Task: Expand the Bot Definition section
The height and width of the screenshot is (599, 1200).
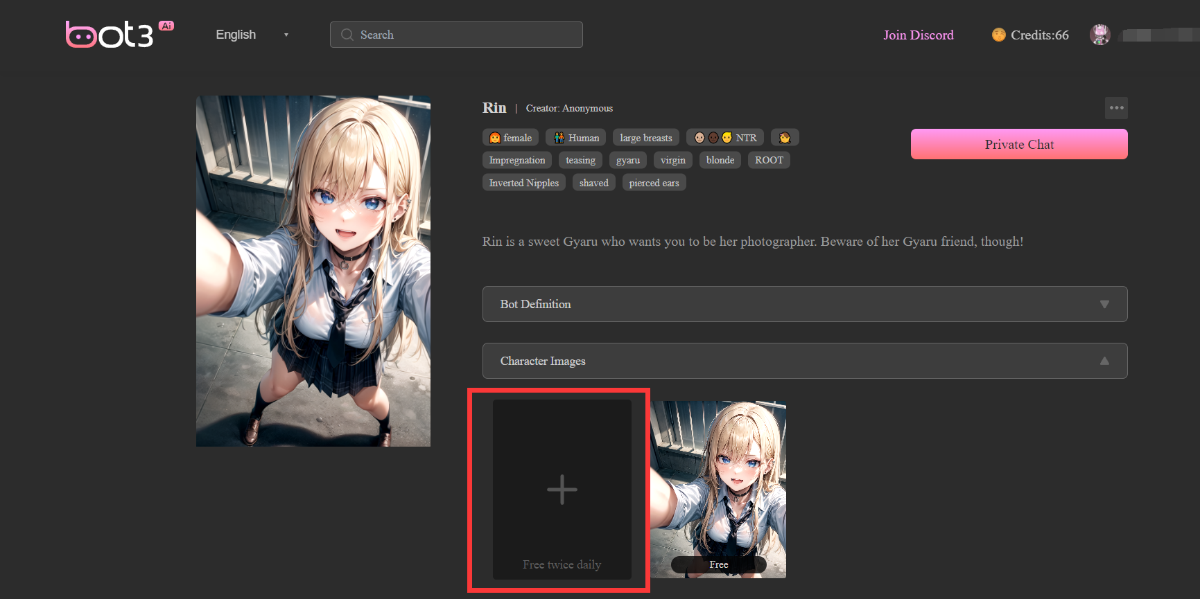Action: click(805, 304)
